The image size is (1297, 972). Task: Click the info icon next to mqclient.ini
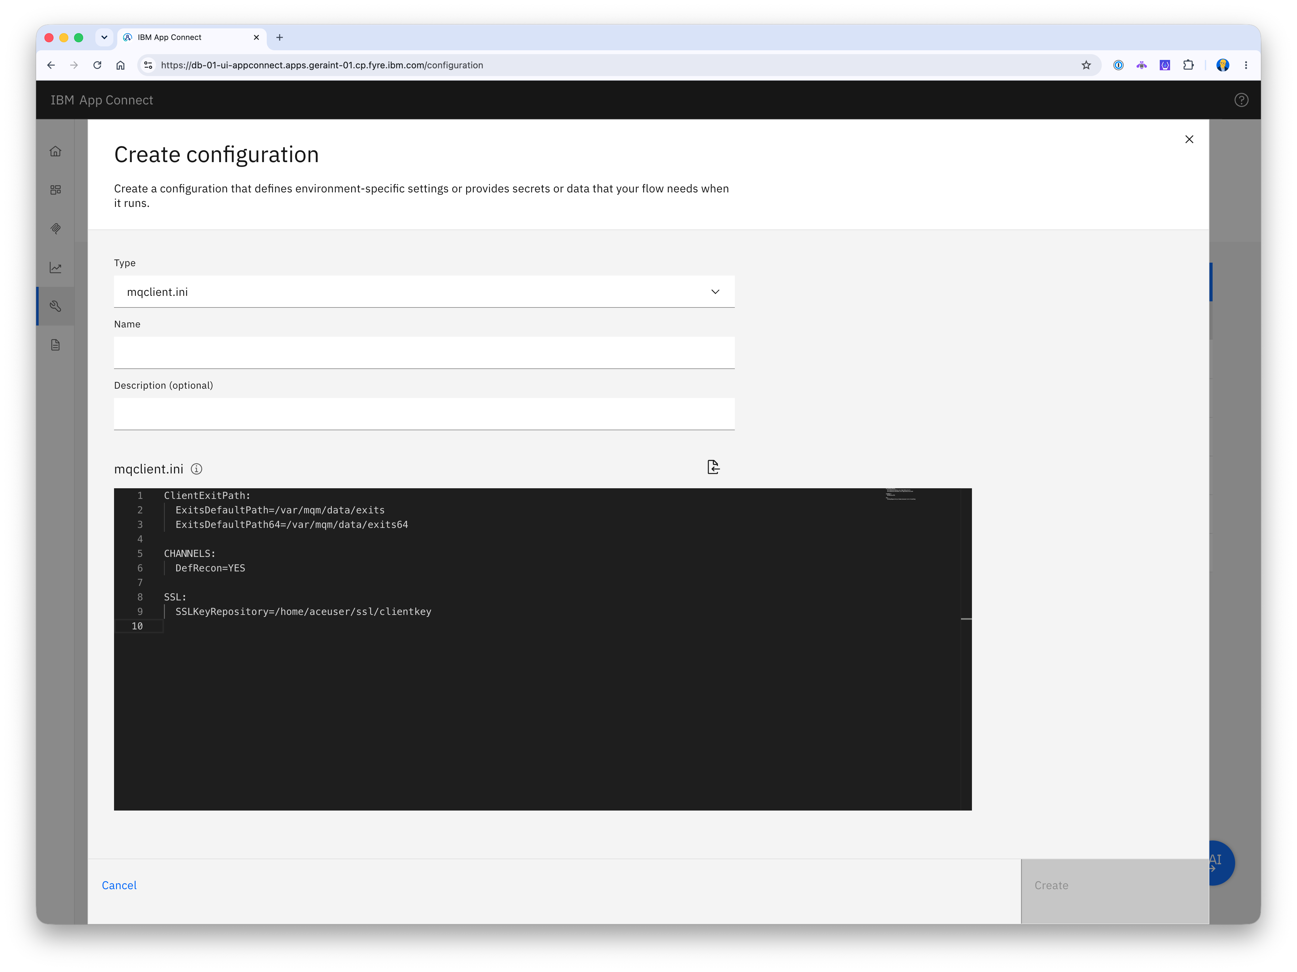(197, 469)
